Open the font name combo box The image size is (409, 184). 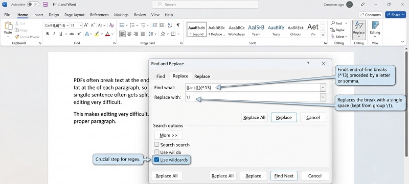click(x=57, y=25)
